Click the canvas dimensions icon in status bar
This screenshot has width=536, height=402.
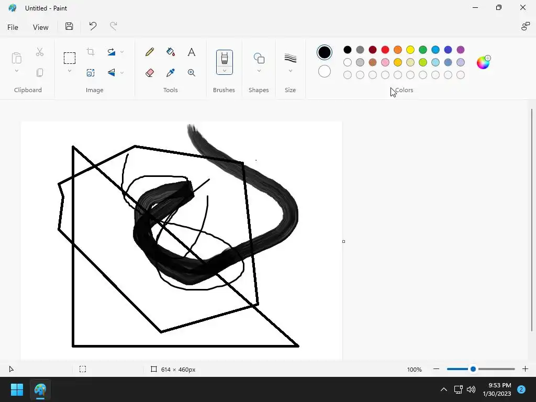click(154, 369)
